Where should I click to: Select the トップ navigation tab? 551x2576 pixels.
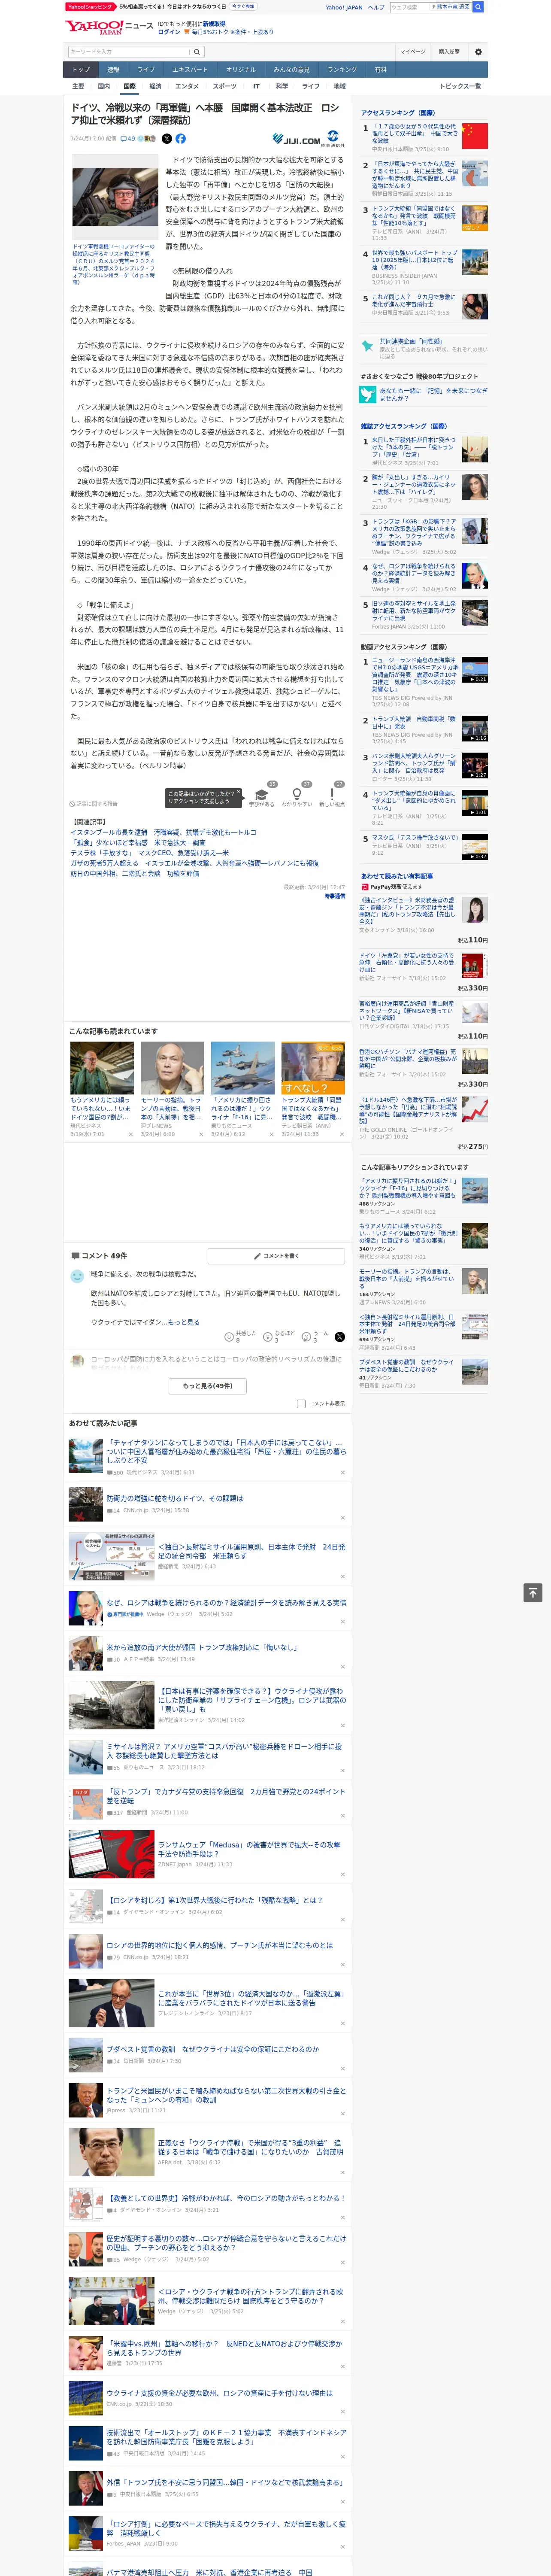tap(81, 69)
